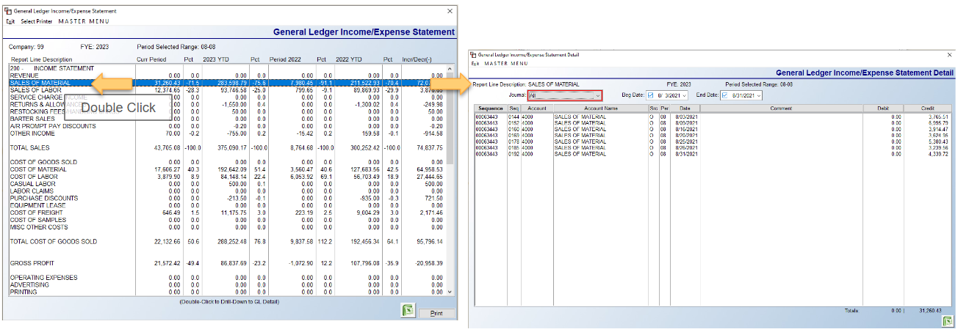Select the EQUIPMENT LEASE row
Screen dimensions: 958x332
click(228, 205)
